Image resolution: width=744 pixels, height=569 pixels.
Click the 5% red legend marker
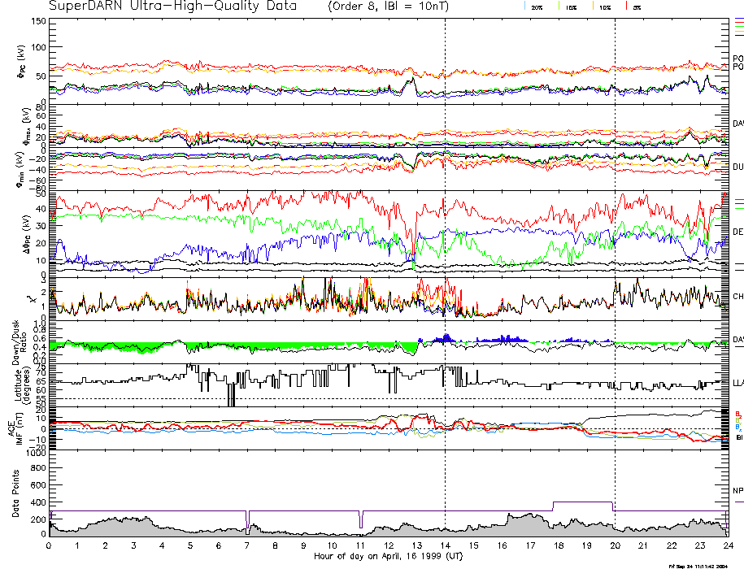coord(627,7)
